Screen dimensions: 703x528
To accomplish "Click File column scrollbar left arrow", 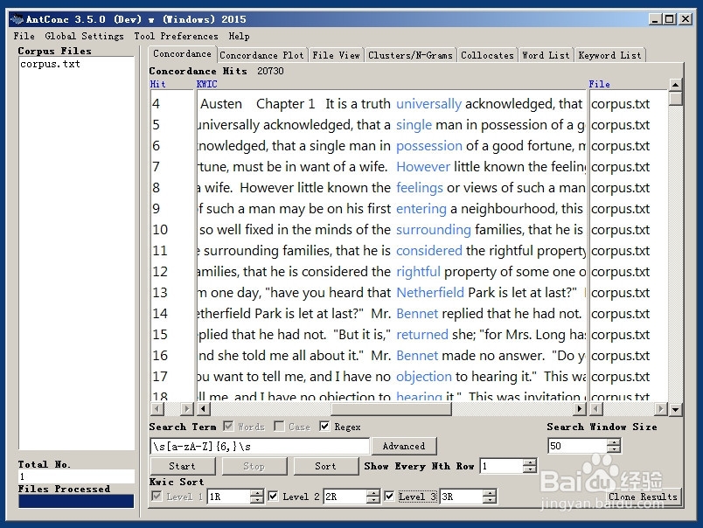I will coord(595,409).
